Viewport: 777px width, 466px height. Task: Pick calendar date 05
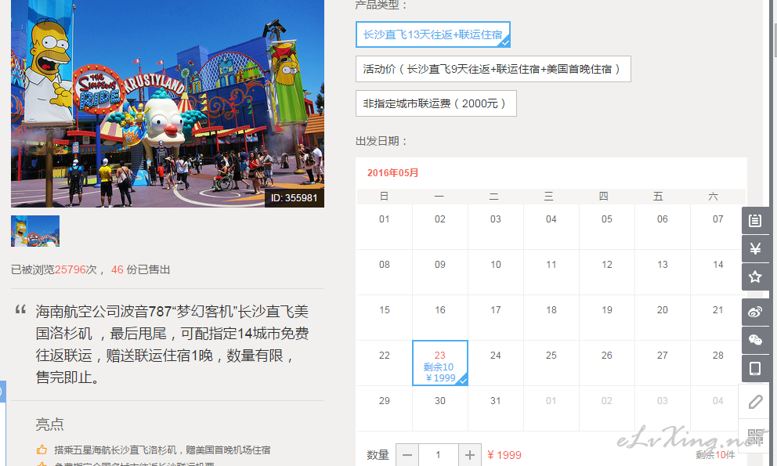click(x=607, y=226)
